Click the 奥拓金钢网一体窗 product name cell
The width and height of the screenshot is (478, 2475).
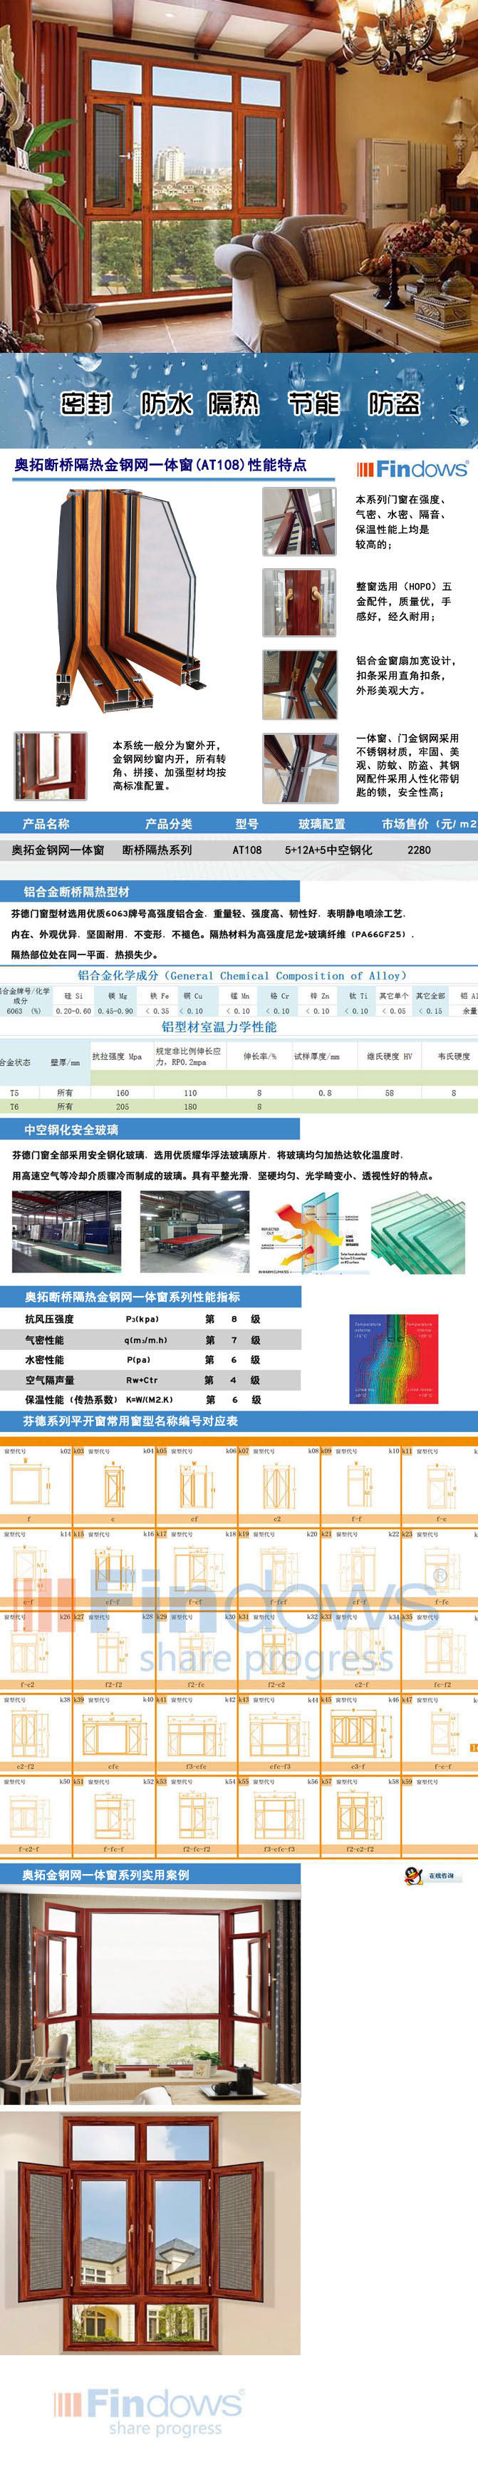coord(58,850)
